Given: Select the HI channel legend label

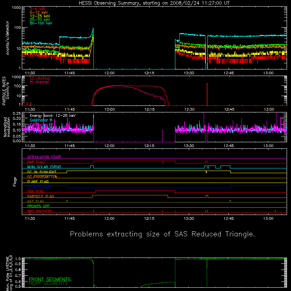Looking at the screenshot, I should 39,82.
